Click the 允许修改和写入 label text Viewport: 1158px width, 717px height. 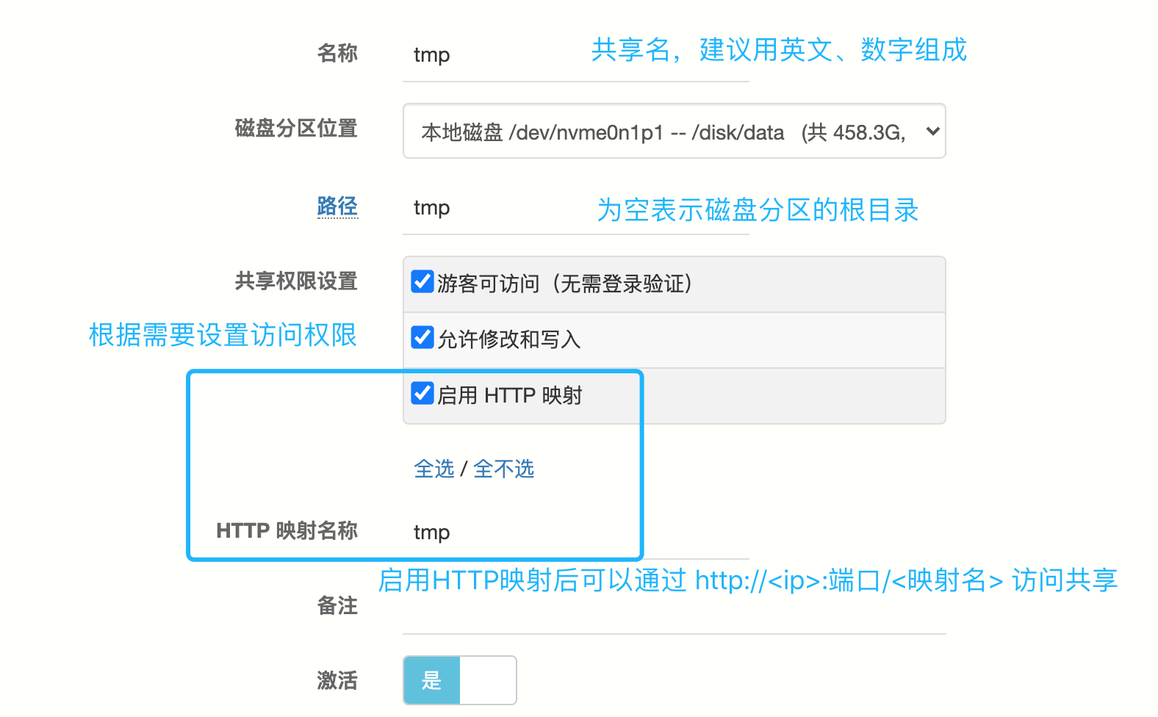(508, 339)
